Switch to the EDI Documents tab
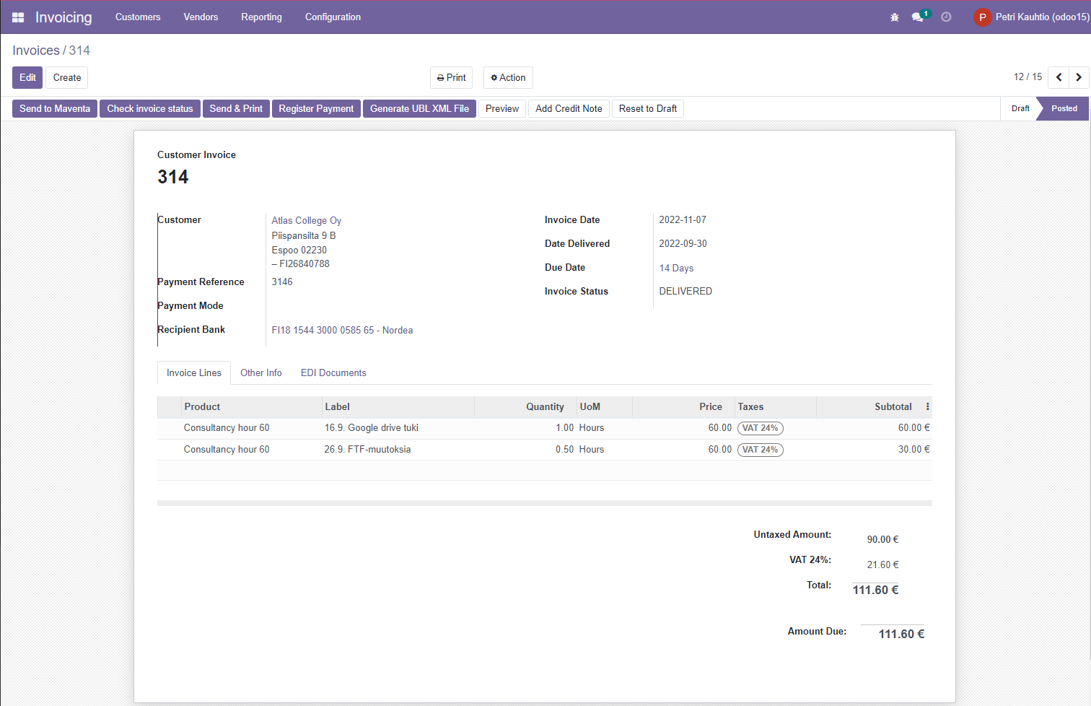Screen dimensions: 1091x706 click(333, 373)
